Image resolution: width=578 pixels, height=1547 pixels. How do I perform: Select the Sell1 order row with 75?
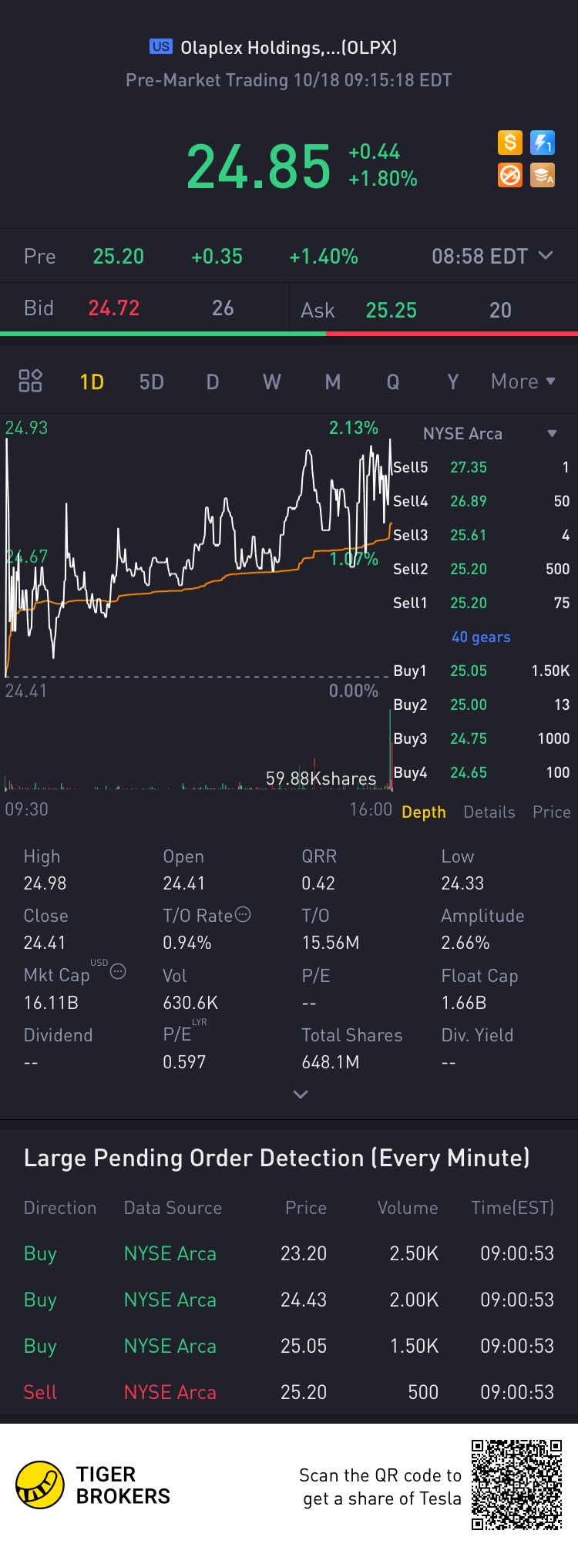click(x=482, y=603)
